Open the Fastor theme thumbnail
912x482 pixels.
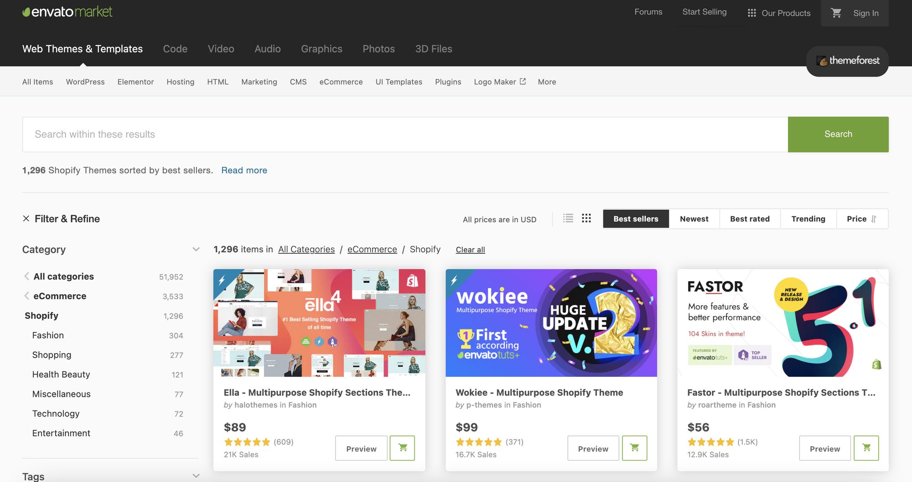click(783, 323)
